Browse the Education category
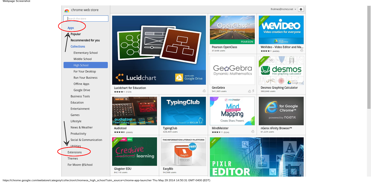Screen dimensions: 371x182 tap(77, 102)
